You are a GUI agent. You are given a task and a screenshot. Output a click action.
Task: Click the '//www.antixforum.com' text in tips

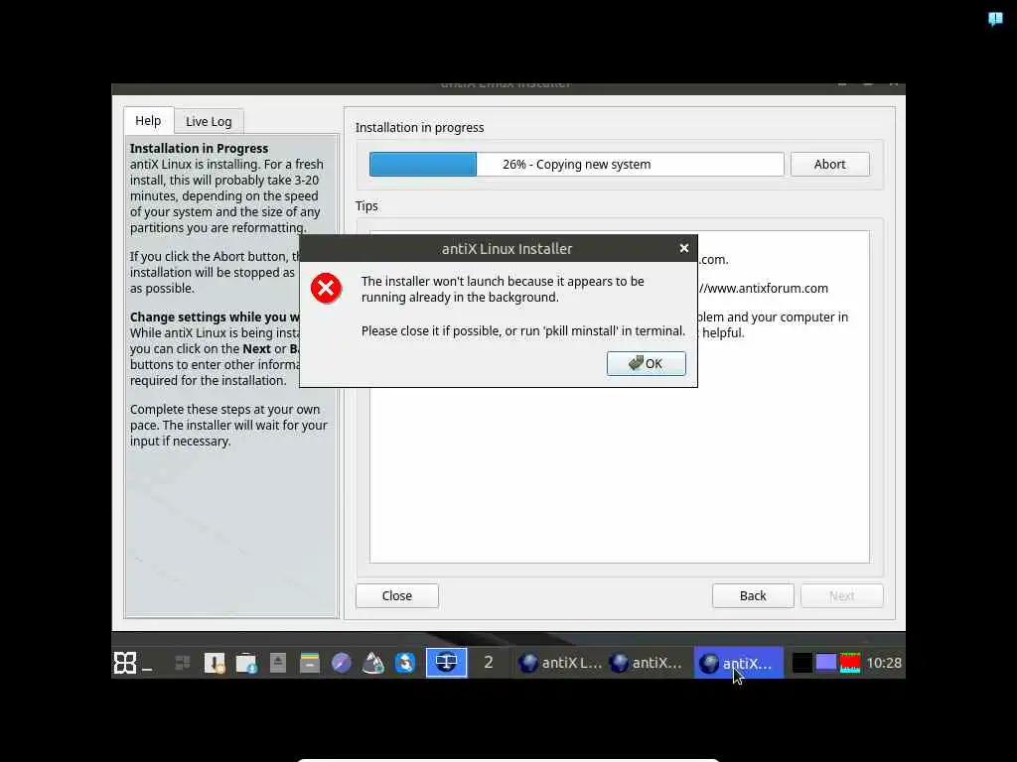coord(764,289)
